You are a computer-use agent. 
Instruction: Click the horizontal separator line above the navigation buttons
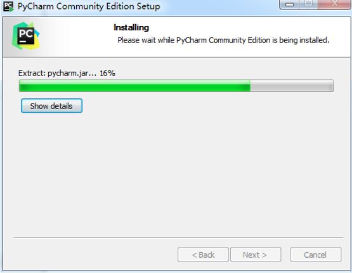click(178, 237)
